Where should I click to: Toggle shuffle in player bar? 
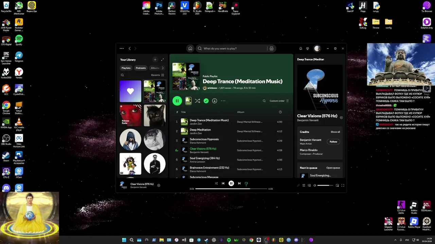click(x=216, y=183)
